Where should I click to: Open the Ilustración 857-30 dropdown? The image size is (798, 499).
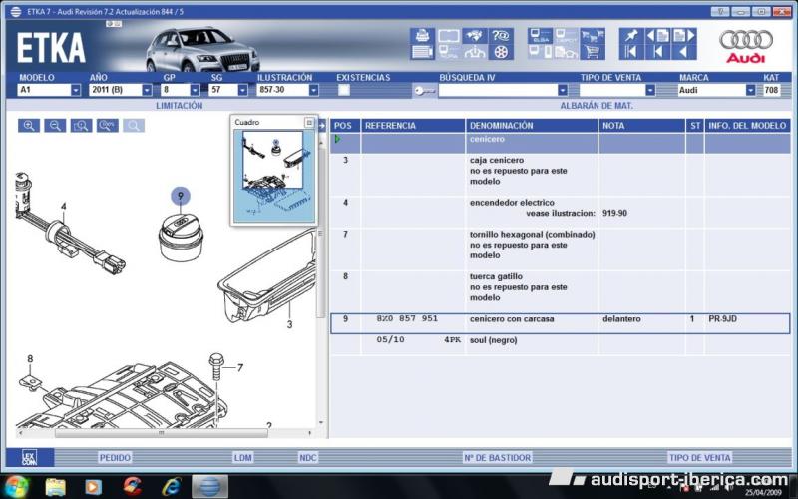tap(313, 90)
